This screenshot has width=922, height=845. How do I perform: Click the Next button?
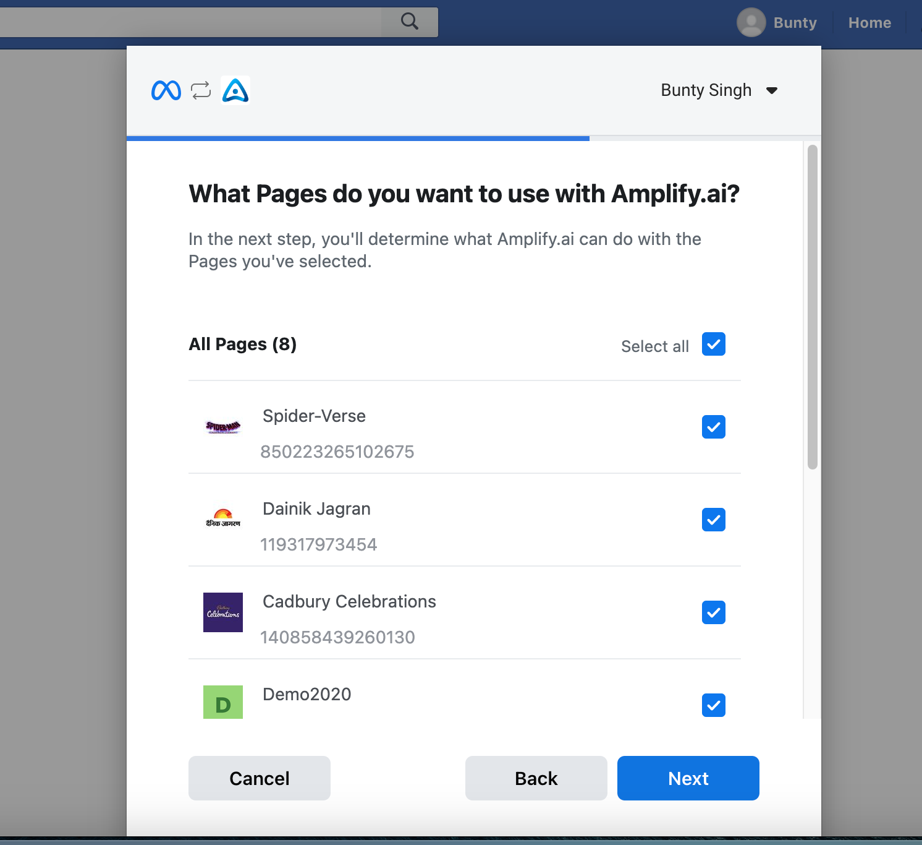click(688, 778)
